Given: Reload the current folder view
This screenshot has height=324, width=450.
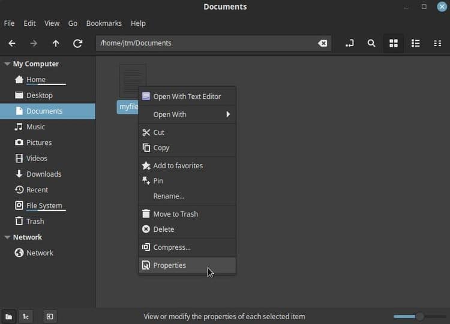Looking at the screenshot, I should (78, 44).
